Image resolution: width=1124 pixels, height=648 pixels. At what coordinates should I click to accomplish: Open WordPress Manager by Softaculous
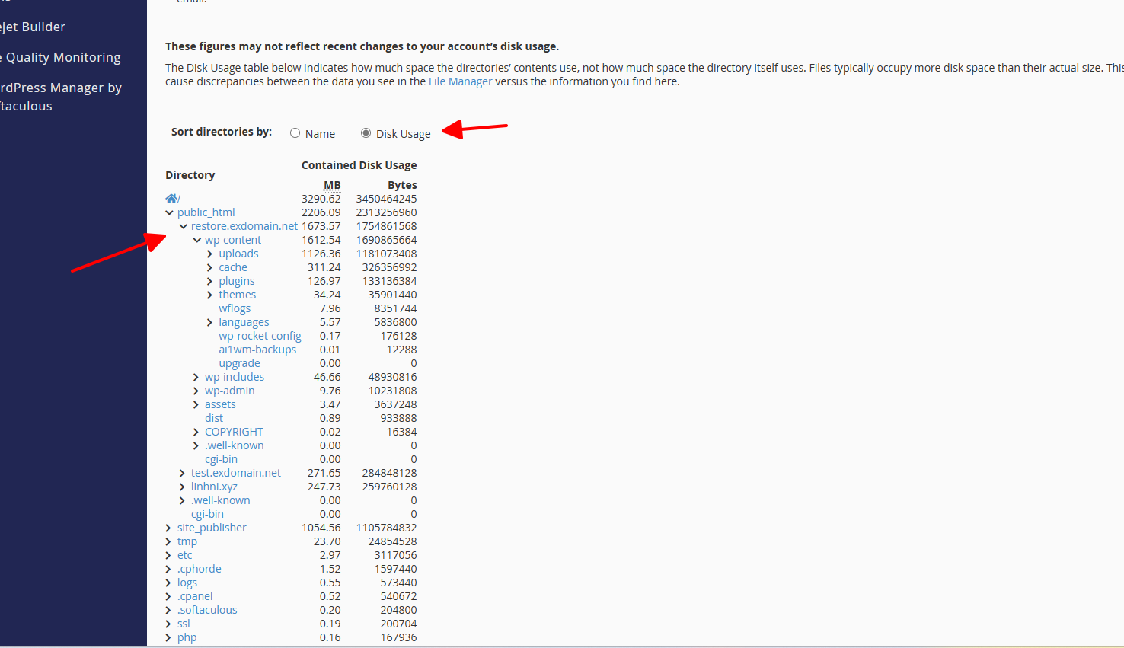[61, 97]
